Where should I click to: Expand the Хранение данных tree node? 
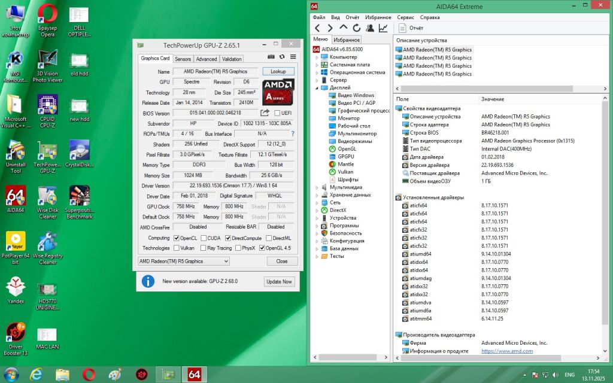point(317,195)
